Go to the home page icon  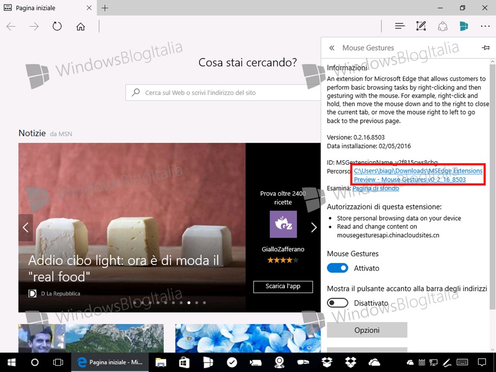click(81, 26)
